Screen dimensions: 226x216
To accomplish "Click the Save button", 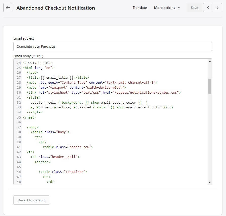I will tap(194, 8).
